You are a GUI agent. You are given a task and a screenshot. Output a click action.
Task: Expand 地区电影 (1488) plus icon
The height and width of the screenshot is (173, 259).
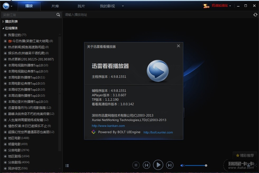5,138
